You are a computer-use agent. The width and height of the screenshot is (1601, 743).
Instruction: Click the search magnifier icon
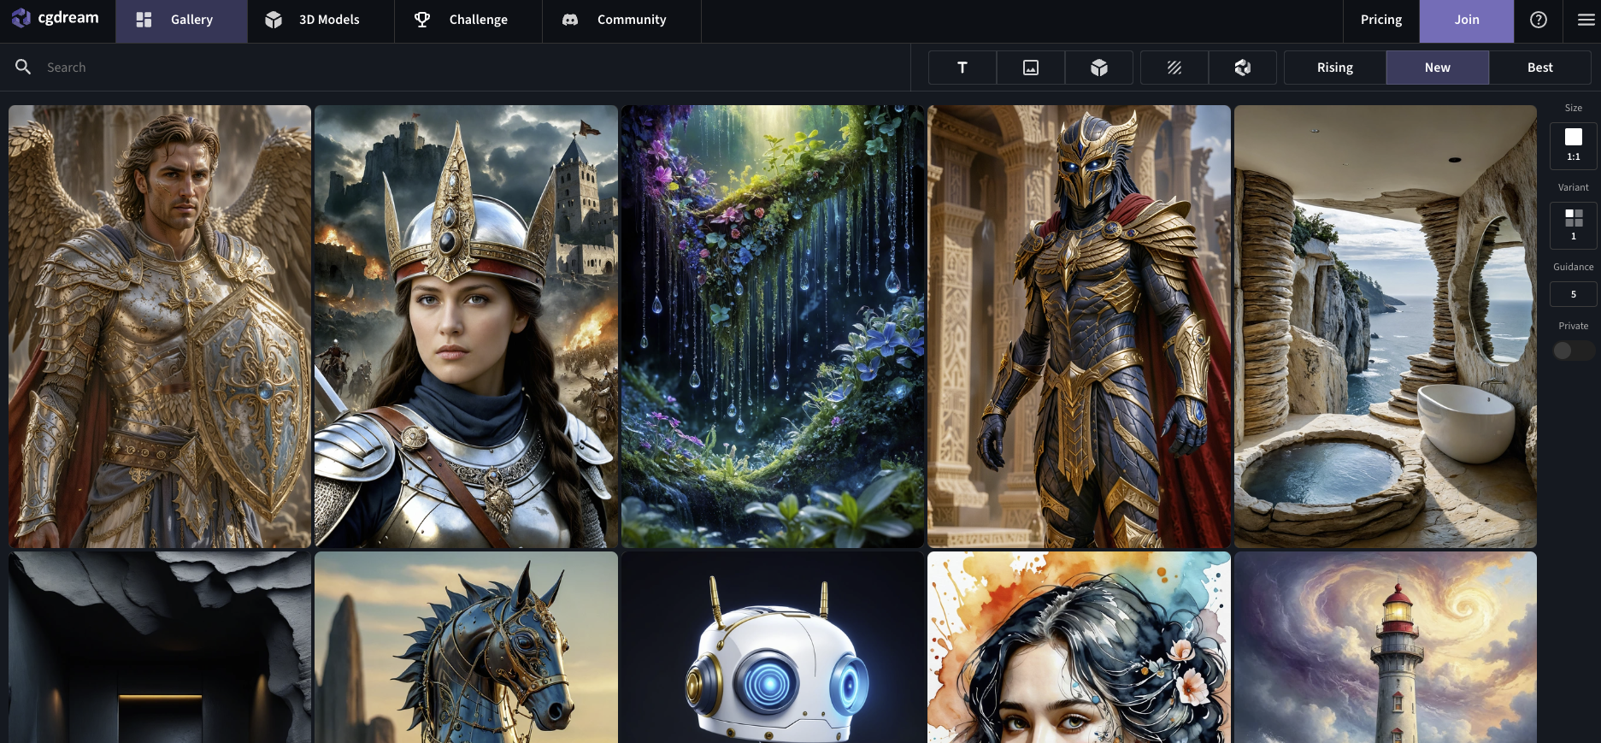click(x=23, y=67)
